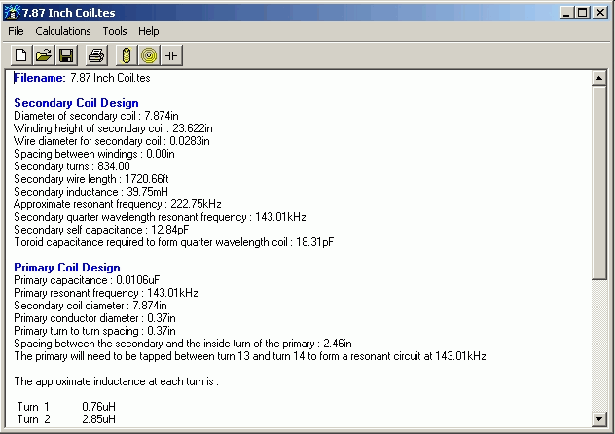The width and height of the screenshot is (615, 434).
Task: Open a file with the folder icon
Action: [44, 55]
